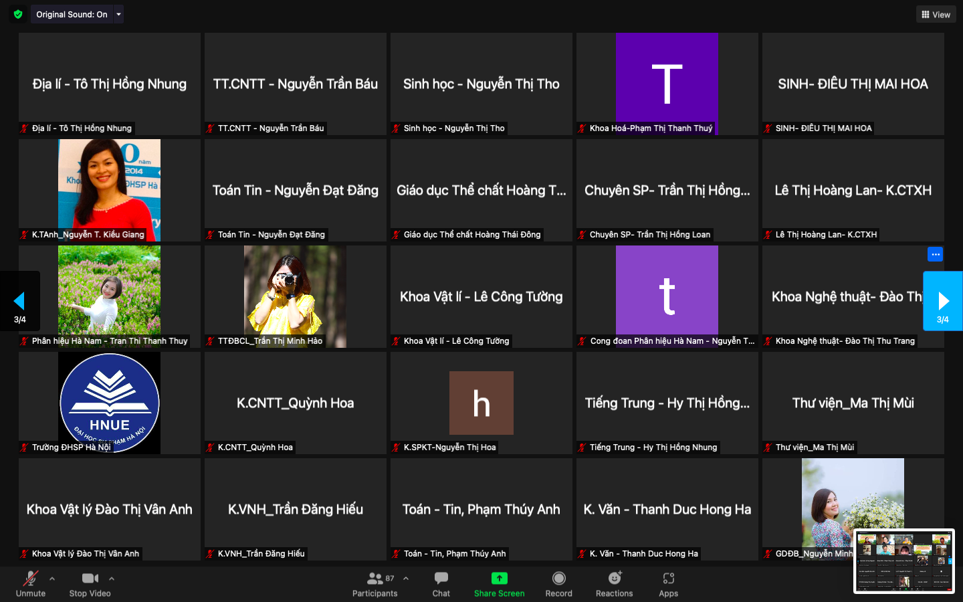Open the Chat panel
Viewport: 963px width, 602px height.
[x=441, y=584]
